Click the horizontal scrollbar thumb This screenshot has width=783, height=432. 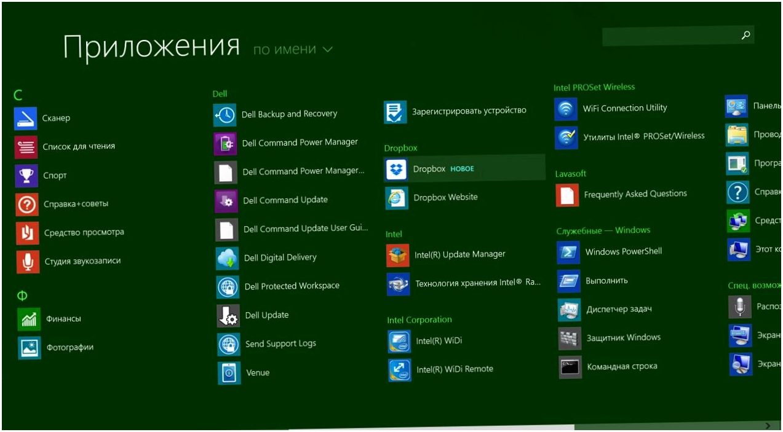pos(431,426)
